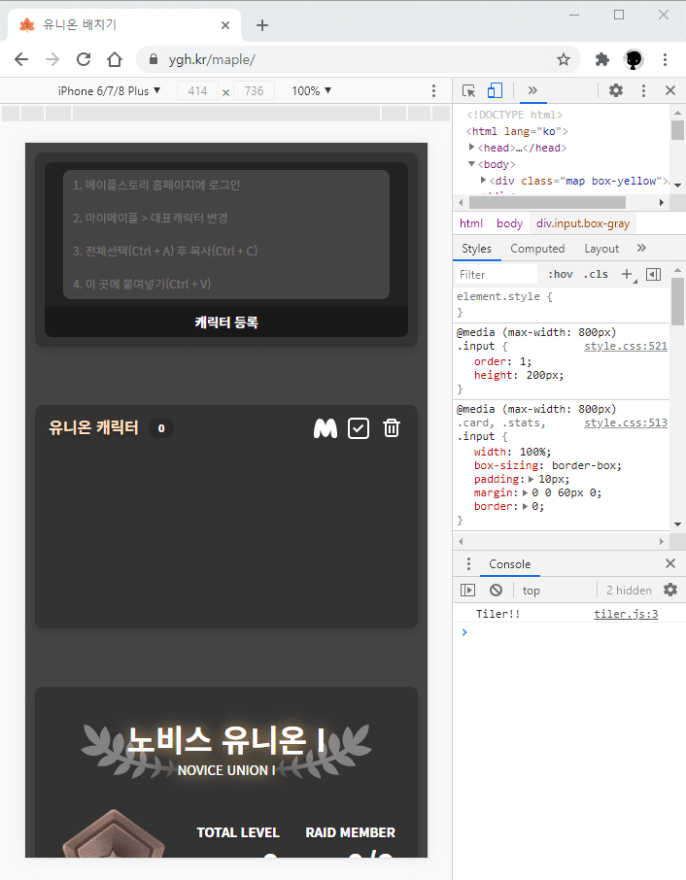Switch to the Styles tab
This screenshot has width=686, height=880.
477,249
